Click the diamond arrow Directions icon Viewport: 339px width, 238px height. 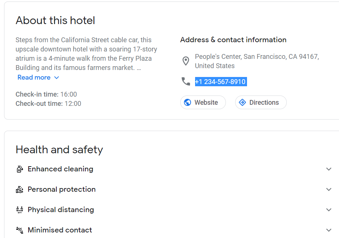242,102
